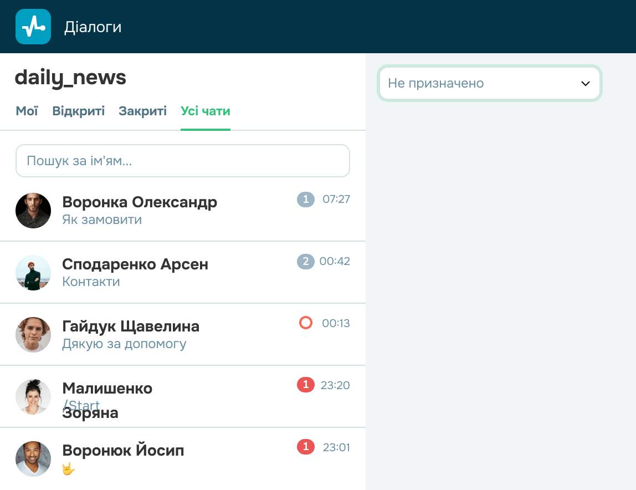Screen dimensions: 636x490
Task: Click the rock hand emoji message preview
Action: click(69, 469)
